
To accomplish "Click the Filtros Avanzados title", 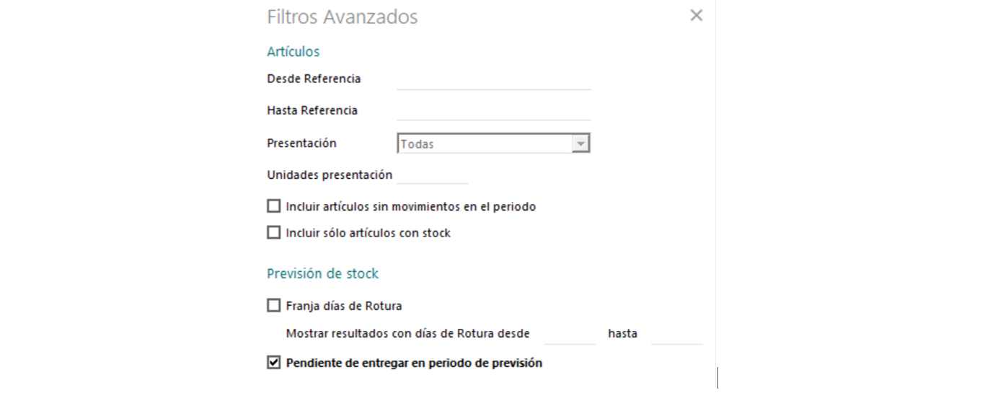I will [x=342, y=17].
